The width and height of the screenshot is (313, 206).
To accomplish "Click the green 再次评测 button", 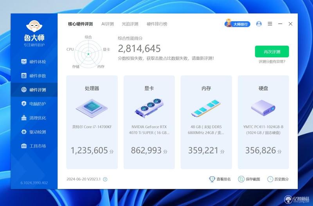I will coord(272,52).
